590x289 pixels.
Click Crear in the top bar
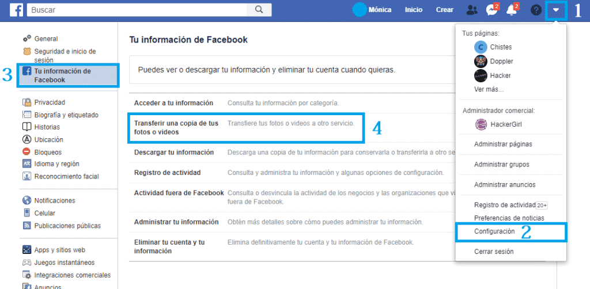click(444, 10)
